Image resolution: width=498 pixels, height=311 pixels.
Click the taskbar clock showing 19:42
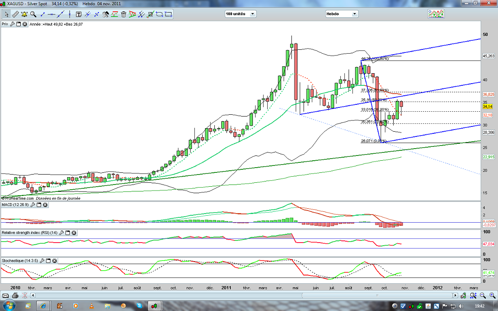pos(479,306)
